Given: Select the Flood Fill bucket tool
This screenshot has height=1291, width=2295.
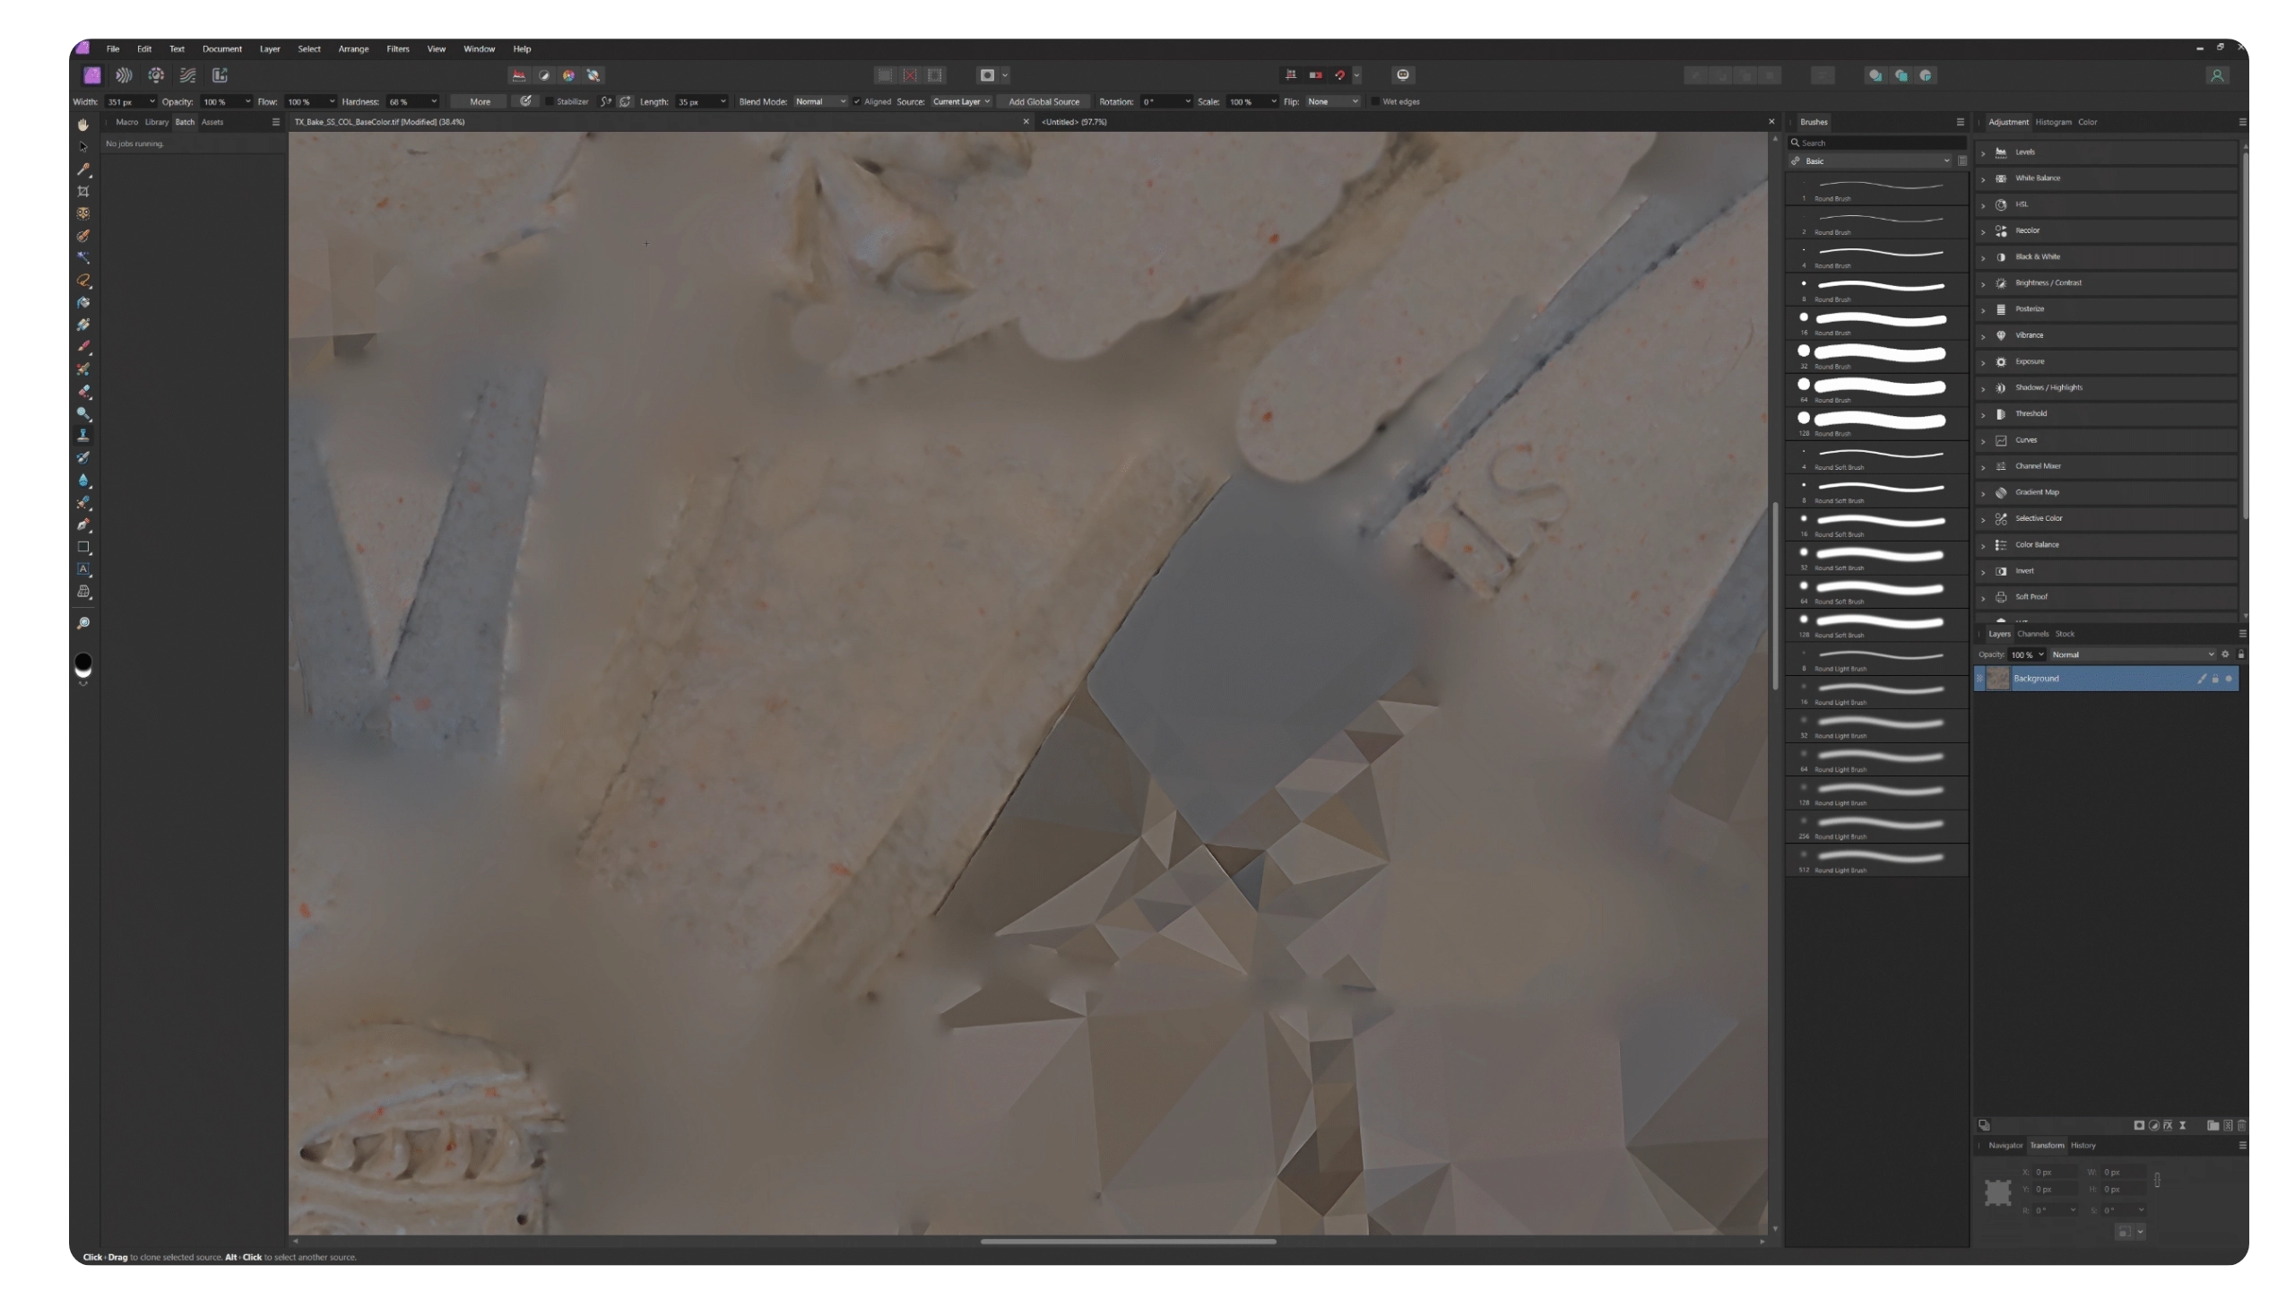Looking at the screenshot, I should [x=83, y=303].
